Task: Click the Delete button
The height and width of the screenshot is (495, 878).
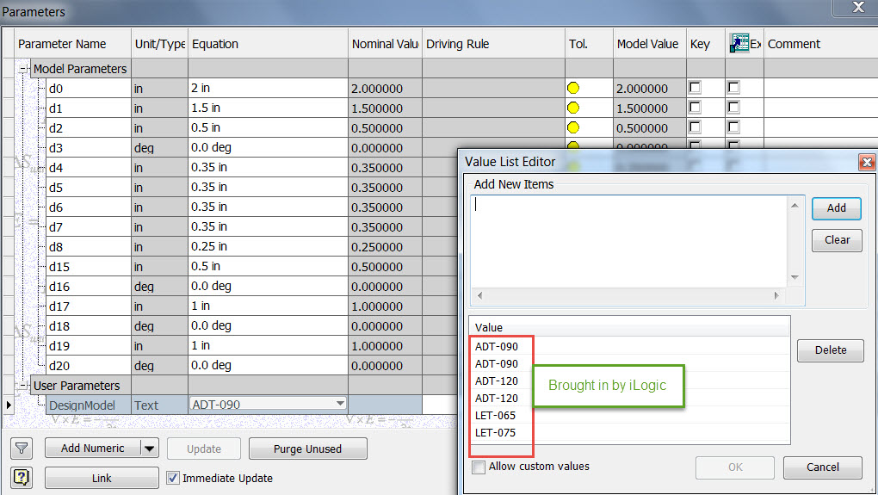Action: click(x=831, y=350)
